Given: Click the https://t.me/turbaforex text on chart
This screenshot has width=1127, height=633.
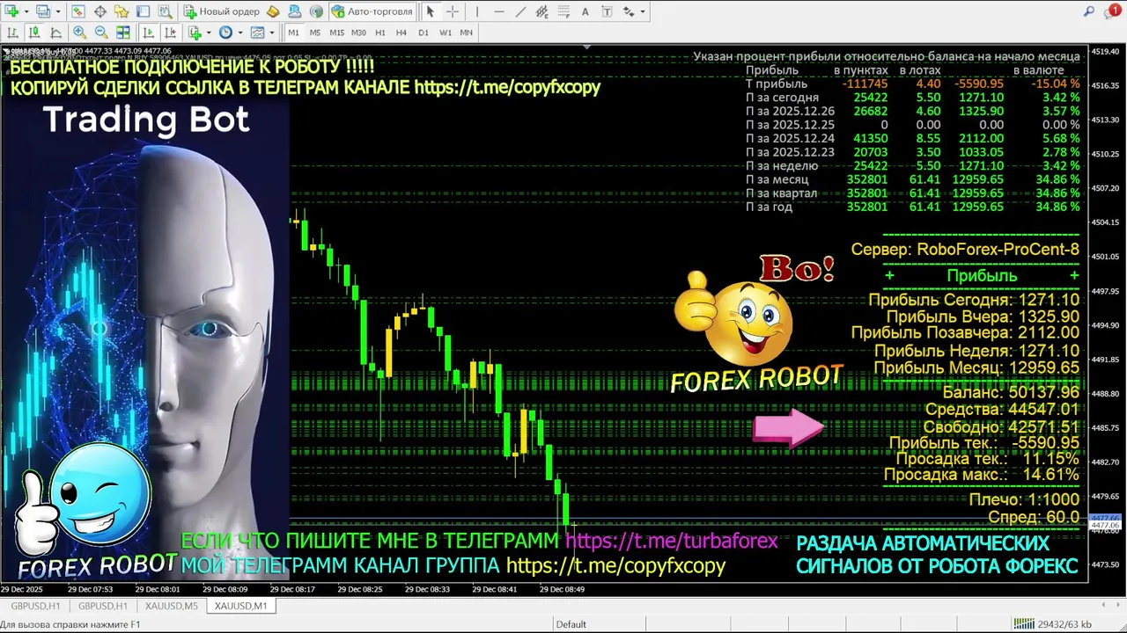Looking at the screenshot, I should tap(672, 541).
